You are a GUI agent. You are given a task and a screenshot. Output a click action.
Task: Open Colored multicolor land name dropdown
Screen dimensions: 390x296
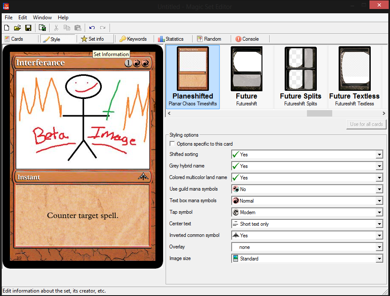pos(379,178)
